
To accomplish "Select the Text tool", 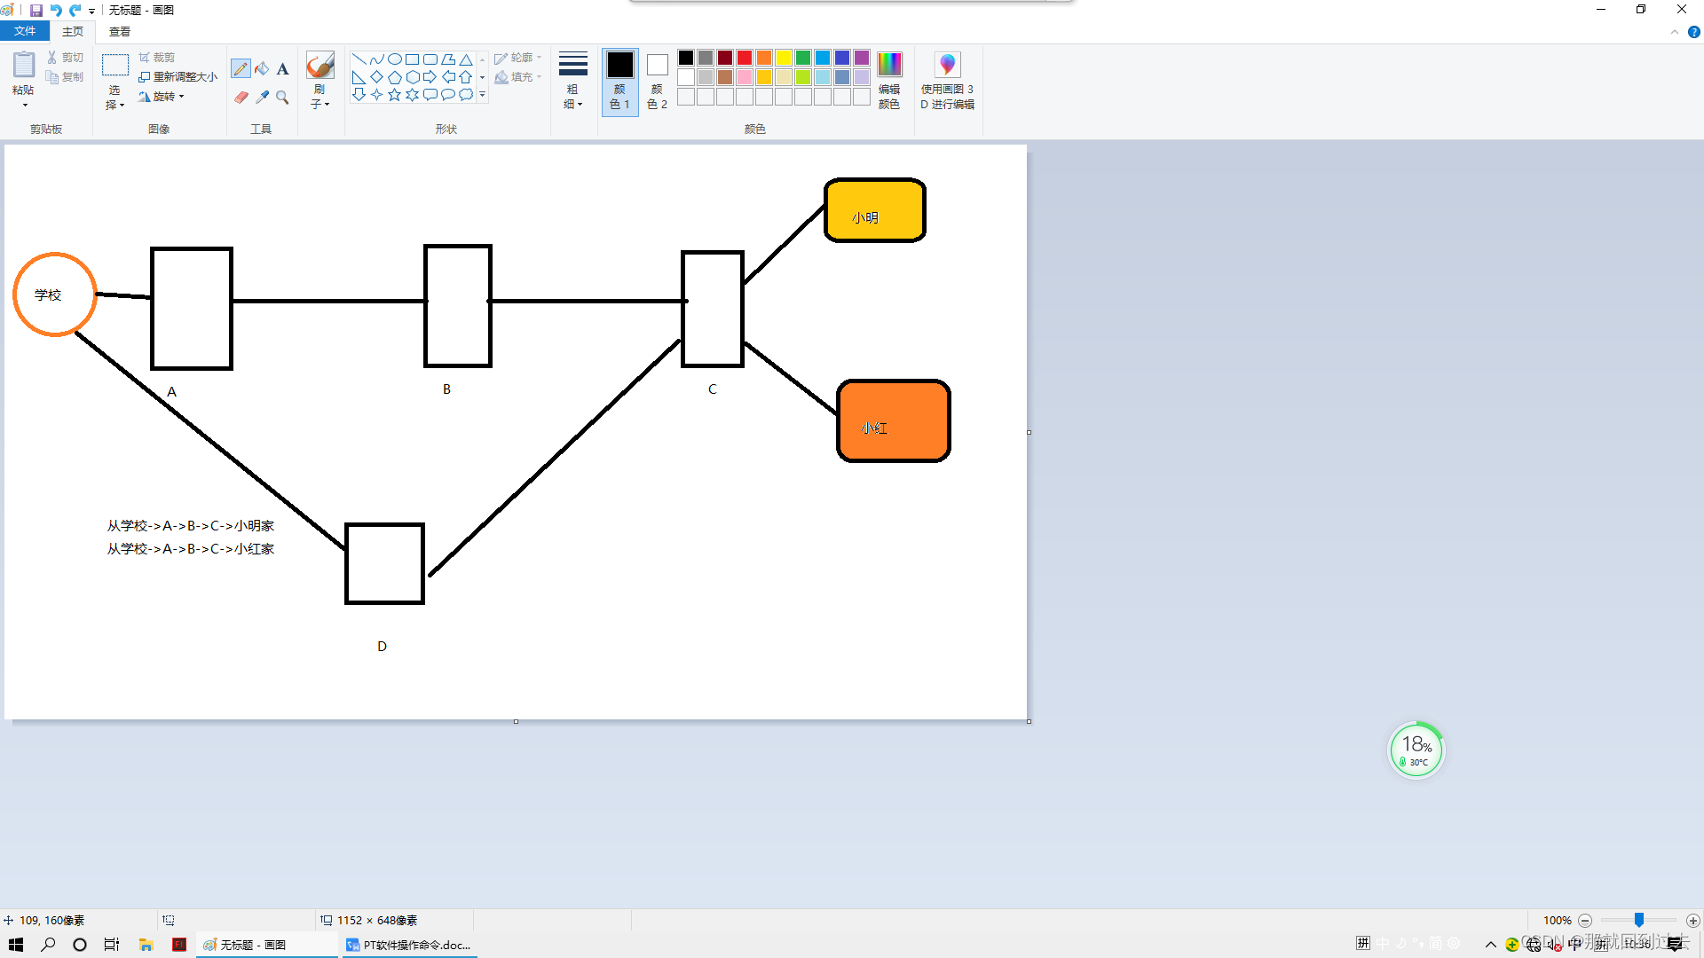I will pyautogui.click(x=282, y=69).
